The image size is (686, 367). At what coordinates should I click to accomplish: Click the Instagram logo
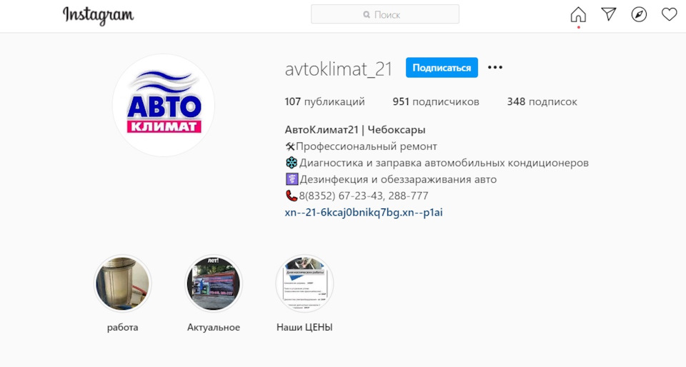coord(98,16)
